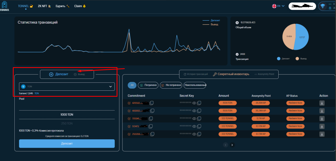Click status icon beside commitment 426582

(129, 103)
